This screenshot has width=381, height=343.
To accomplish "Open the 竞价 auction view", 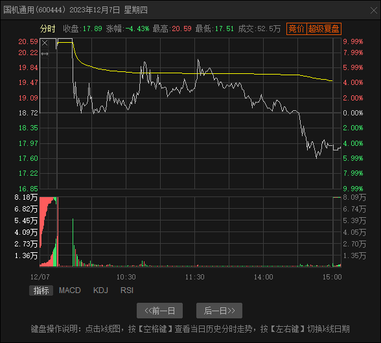I will click(297, 29).
